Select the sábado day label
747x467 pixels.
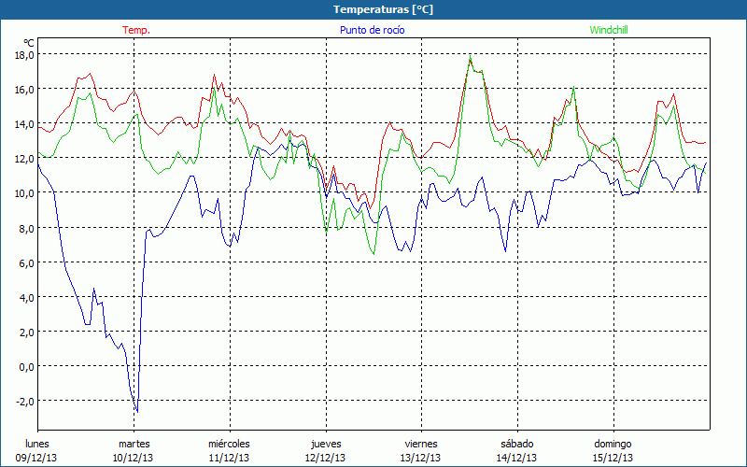[516, 444]
